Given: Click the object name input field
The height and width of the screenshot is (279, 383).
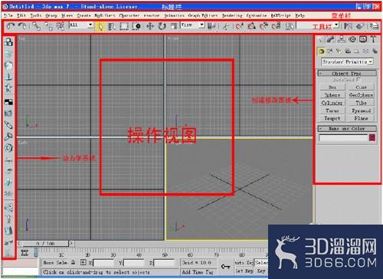Looking at the screenshot, I should (x=343, y=138).
